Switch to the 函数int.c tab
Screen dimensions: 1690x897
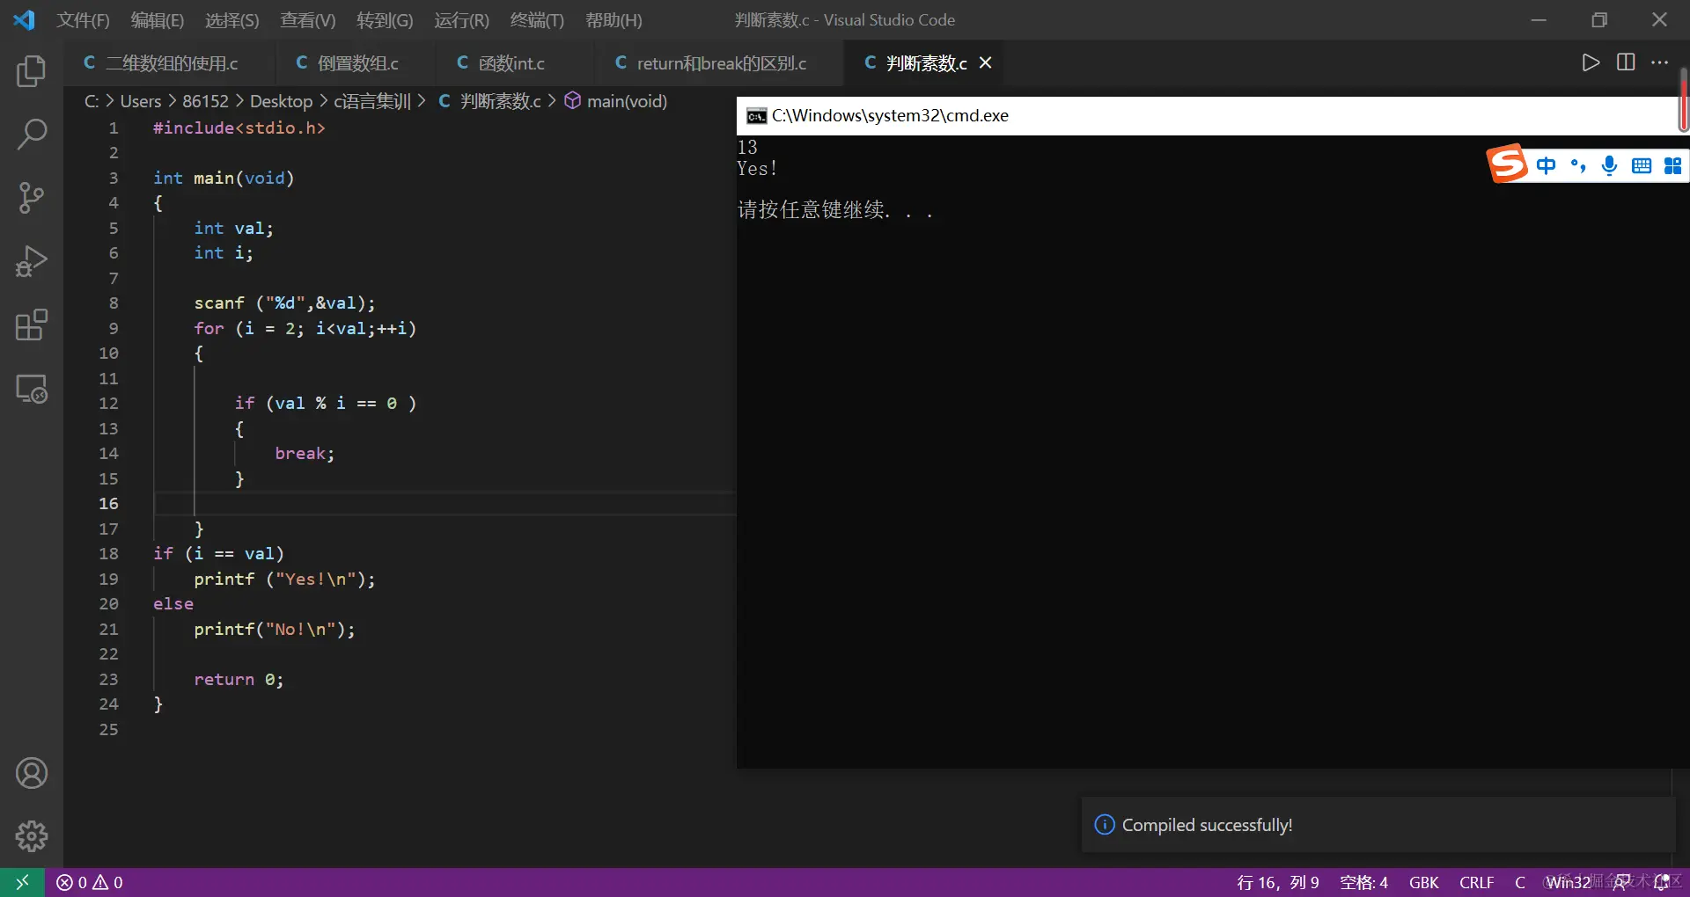(515, 63)
